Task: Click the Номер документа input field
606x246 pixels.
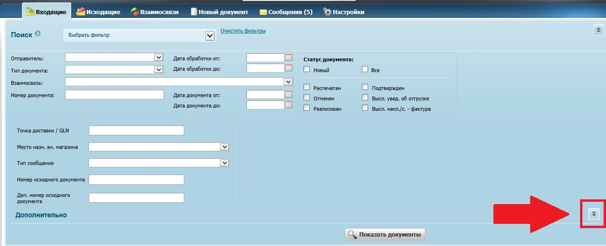Action: [x=114, y=95]
